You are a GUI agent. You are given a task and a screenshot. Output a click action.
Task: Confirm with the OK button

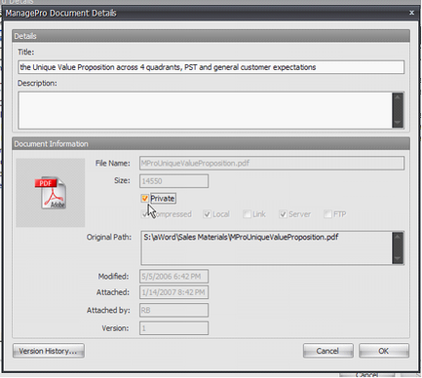(x=384, y=351)
